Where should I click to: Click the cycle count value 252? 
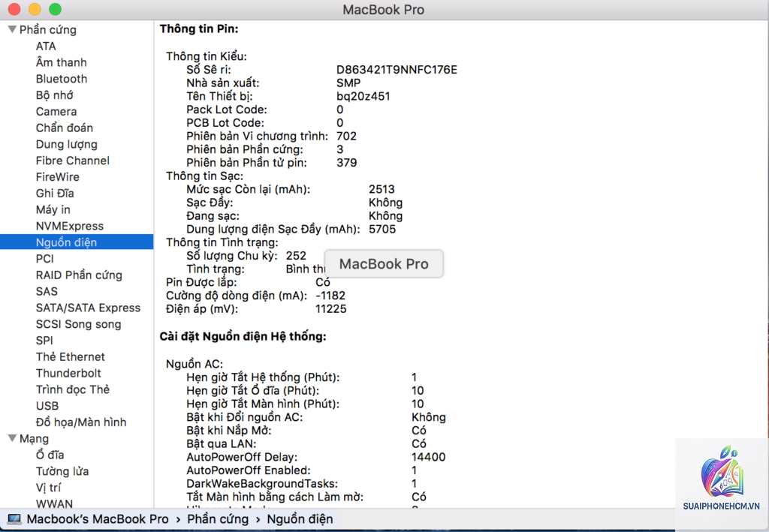pos(296,256)
